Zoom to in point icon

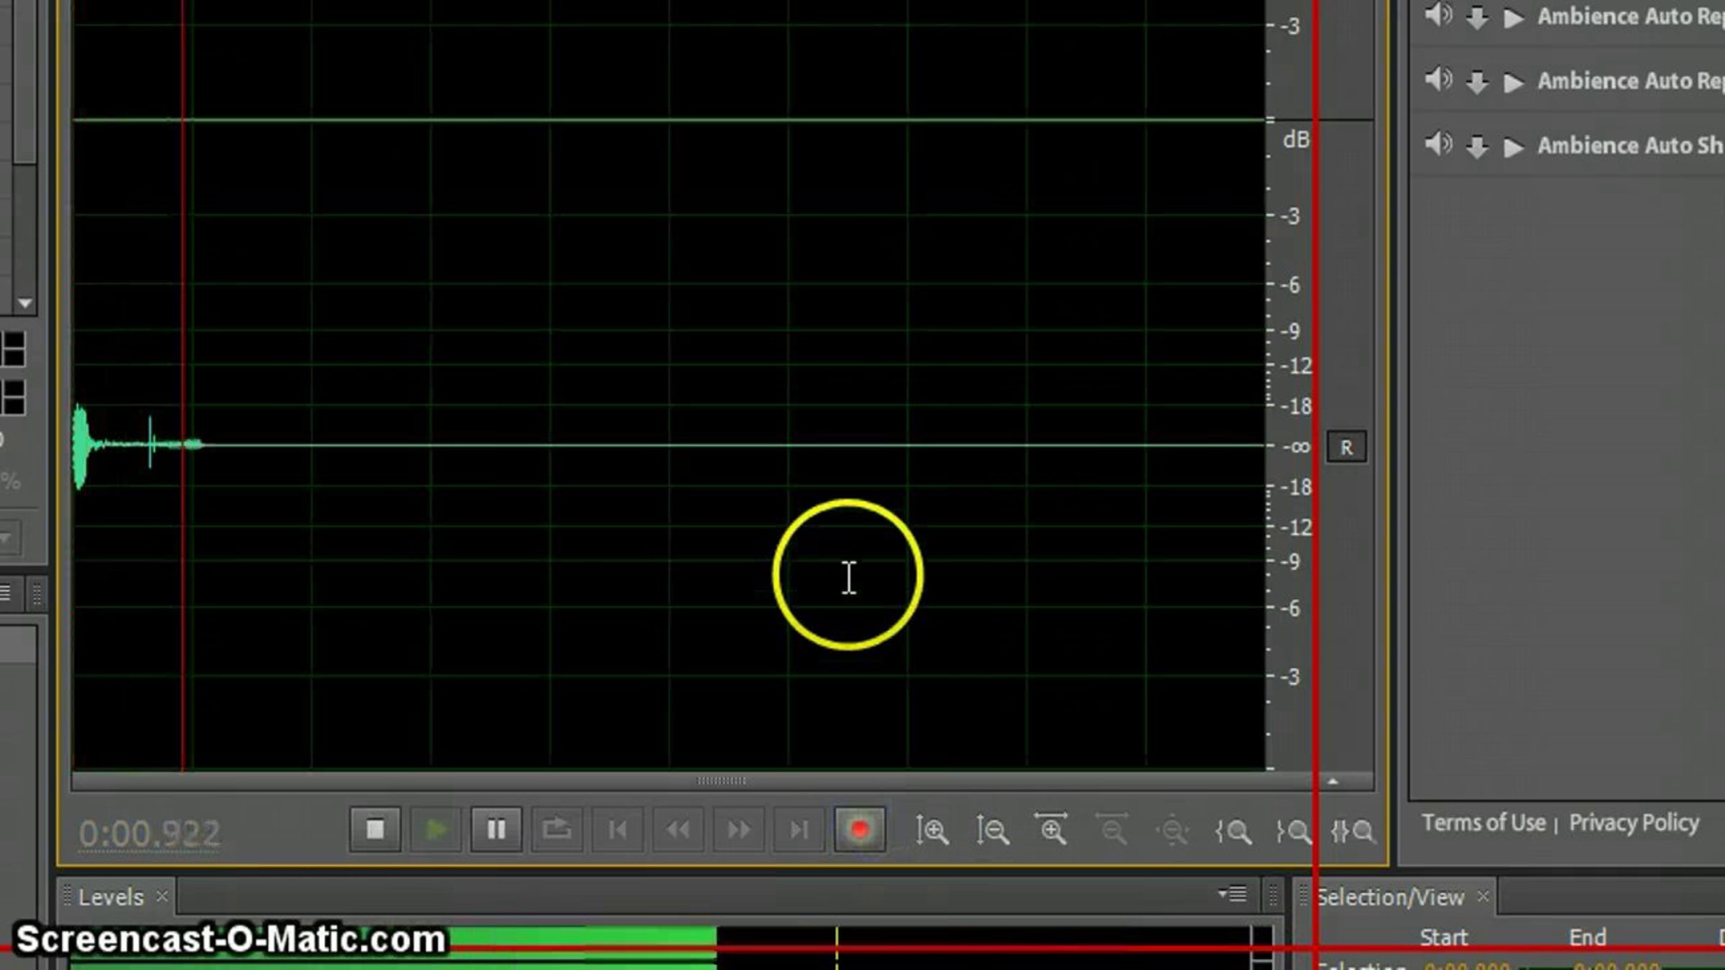click(1233, 831)
